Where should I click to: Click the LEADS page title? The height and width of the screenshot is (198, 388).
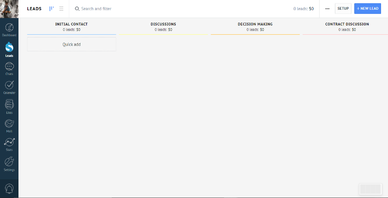34,9
